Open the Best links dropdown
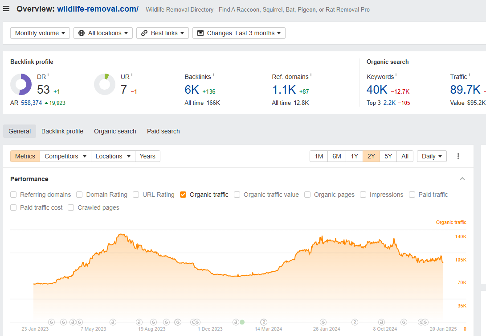The image size is (486, 336). 163,33
